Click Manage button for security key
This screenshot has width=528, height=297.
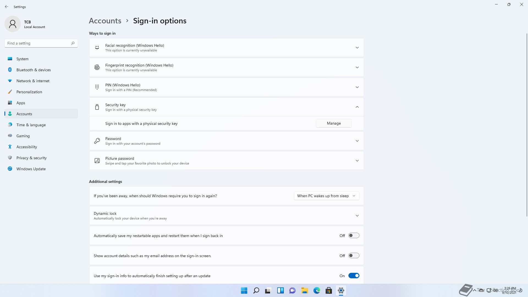tap(334, 123)
